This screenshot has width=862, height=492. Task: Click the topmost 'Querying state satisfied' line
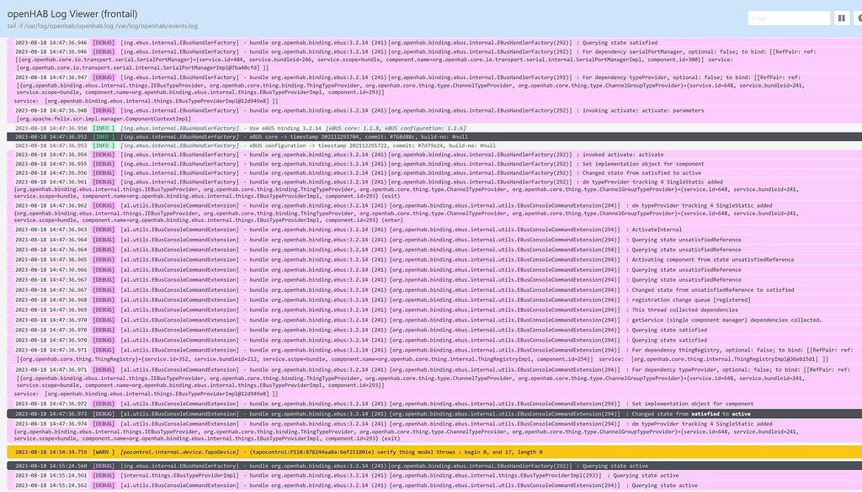337,42
